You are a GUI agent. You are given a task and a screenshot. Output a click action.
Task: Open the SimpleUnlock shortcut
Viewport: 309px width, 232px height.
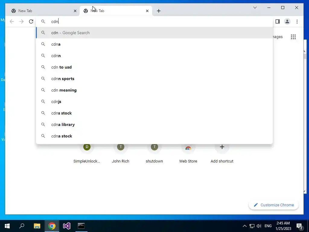(87, 153)
